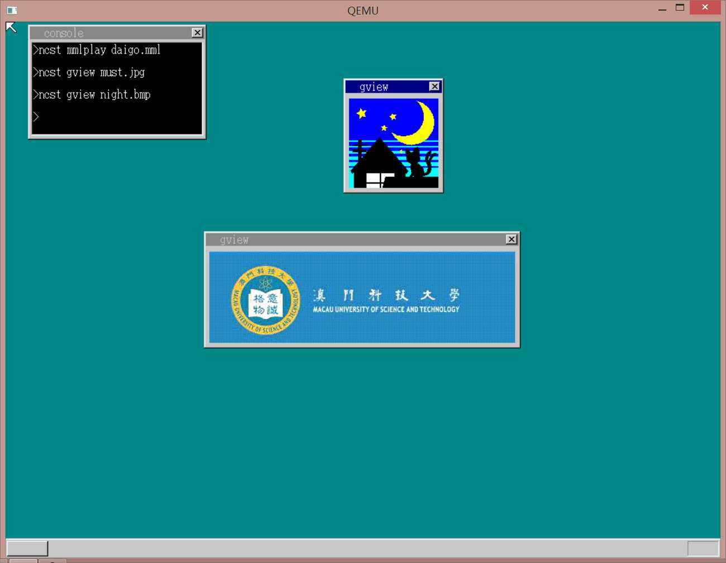Viewport: 726px width, 563px height.
Task: Select the gray gview title bar
Action: coord(356,239)
